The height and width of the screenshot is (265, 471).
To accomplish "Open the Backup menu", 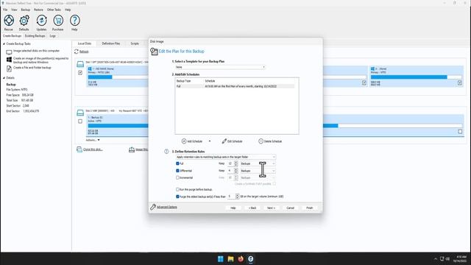I will pyautogui.click(x=26, y=10).
